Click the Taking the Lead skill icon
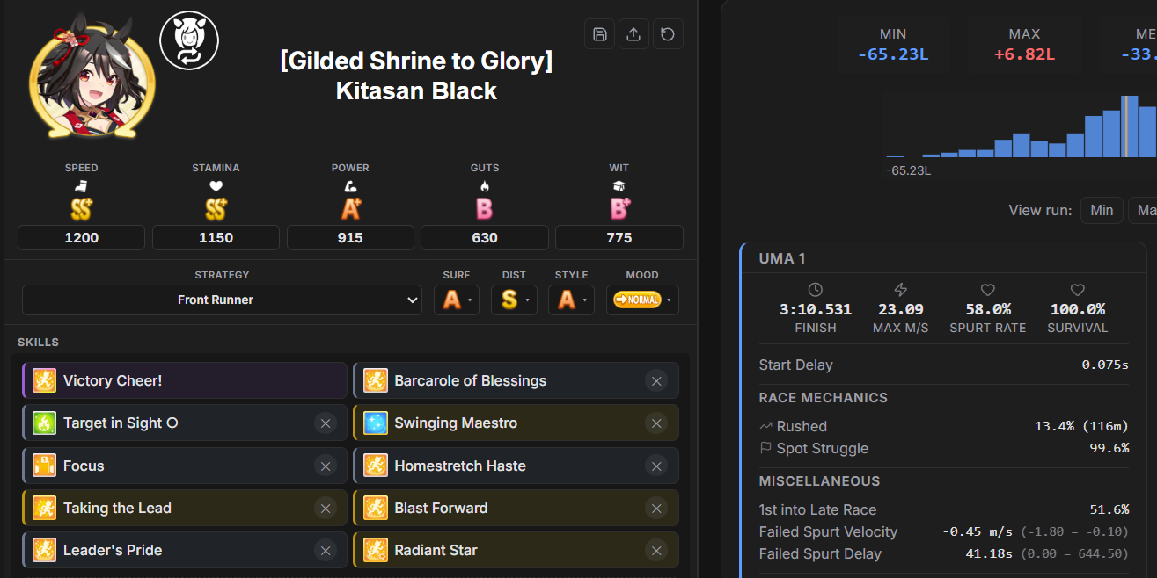 45,508
